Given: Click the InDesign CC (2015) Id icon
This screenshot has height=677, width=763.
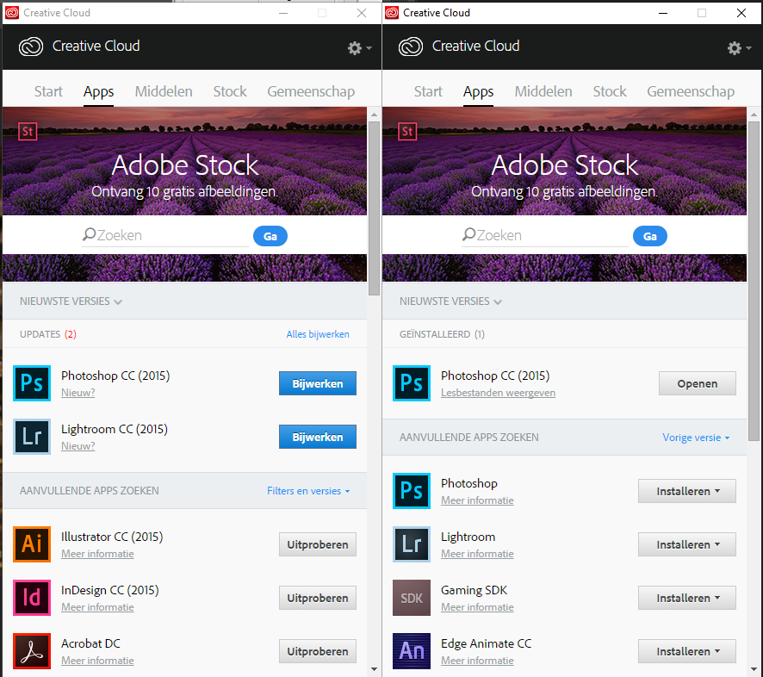Looking at the screenshot, I should (x=32, y=598).
